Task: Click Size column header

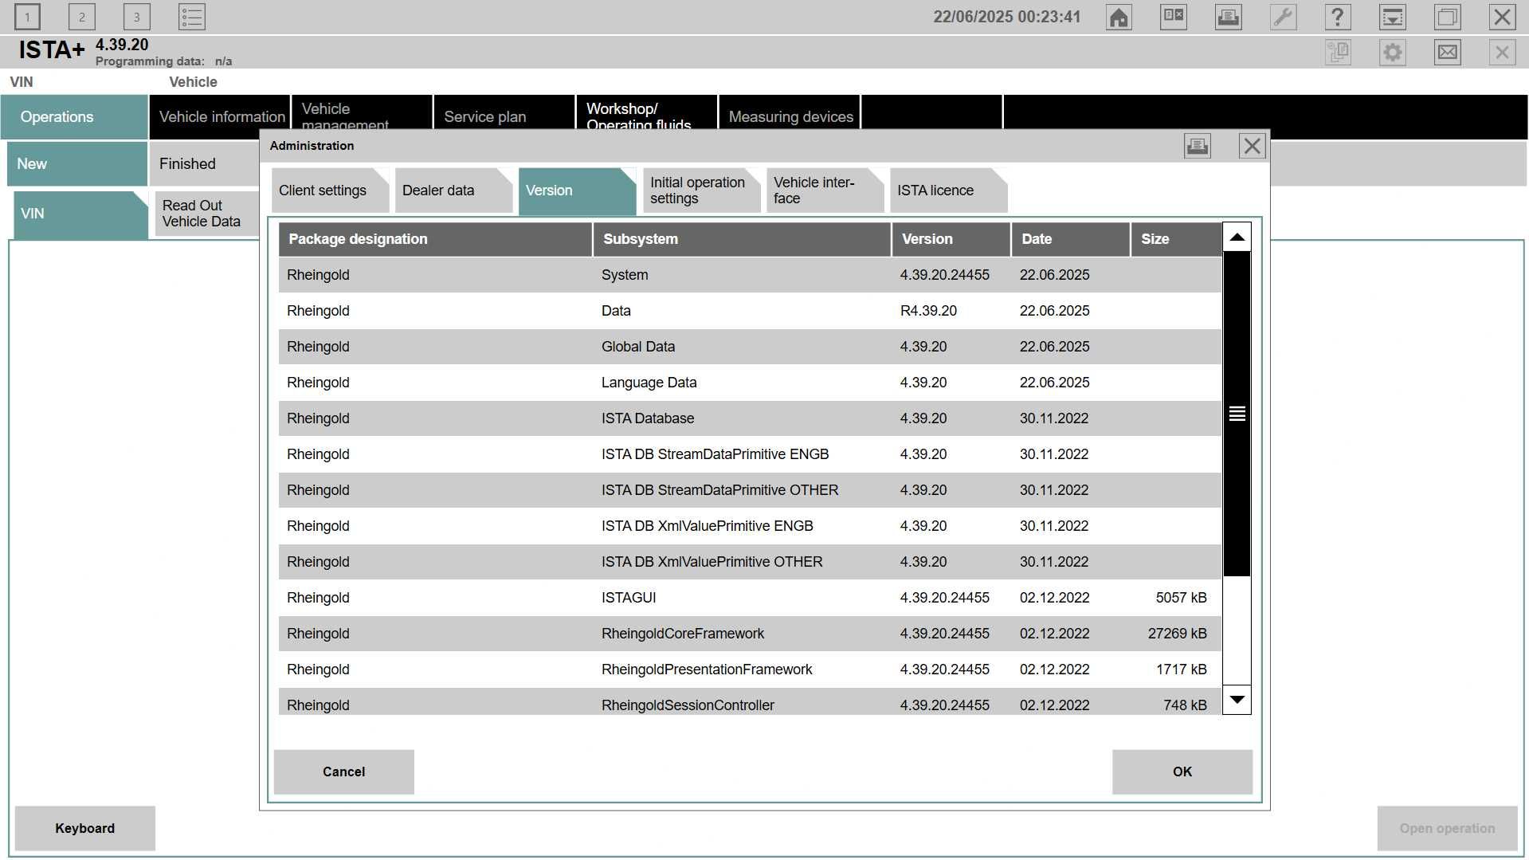Action: [x=1176, y=239]
